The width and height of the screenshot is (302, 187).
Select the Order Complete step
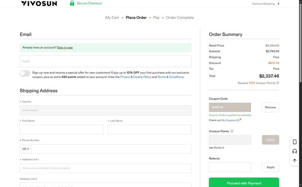pos(180,17)
